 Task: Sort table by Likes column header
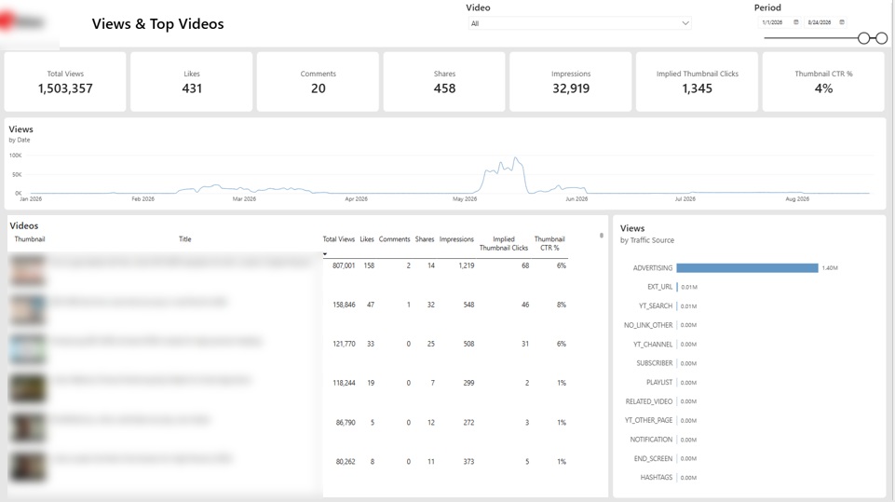point(366,239)
